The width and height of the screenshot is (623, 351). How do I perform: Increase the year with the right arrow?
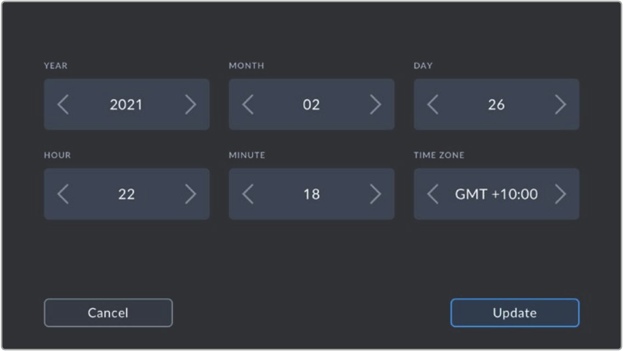click(x=190, y=105)
